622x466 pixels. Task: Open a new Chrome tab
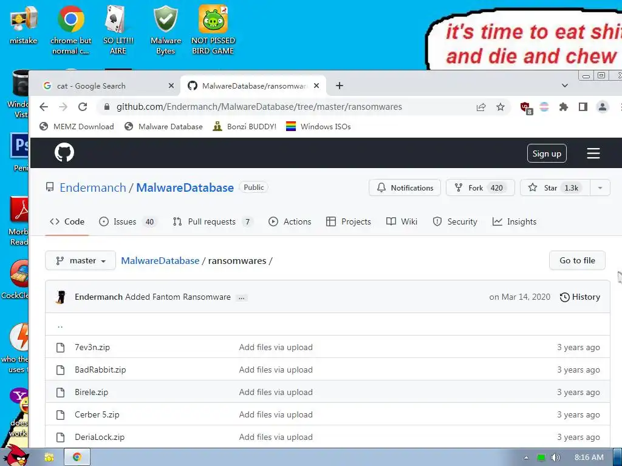pyautogui.click(x=339, y=86)
